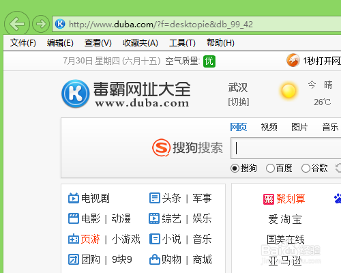This screenshot has width=341, height=273.
Task: Open the 文件(F) menu
Action: (x=23, y=43)
